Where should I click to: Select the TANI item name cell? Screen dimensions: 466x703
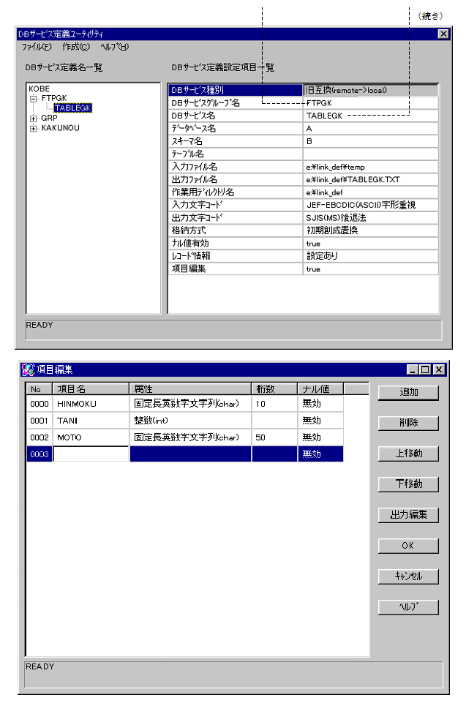91,421
